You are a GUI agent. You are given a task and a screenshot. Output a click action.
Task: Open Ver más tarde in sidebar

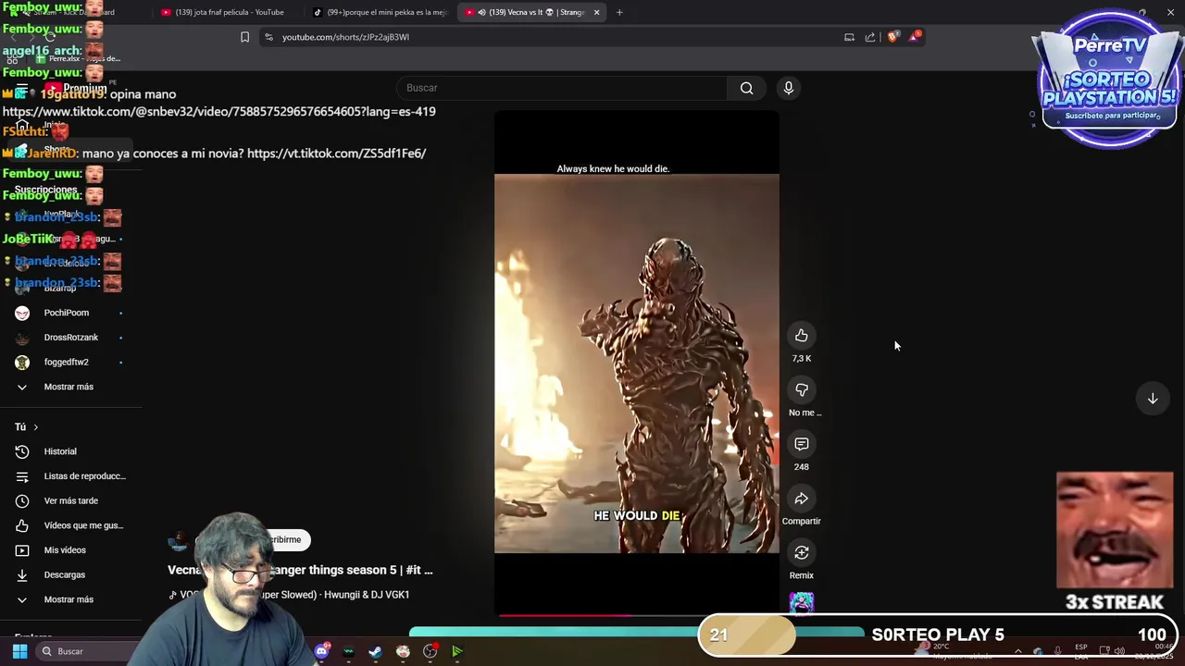(x=69, y=500)
